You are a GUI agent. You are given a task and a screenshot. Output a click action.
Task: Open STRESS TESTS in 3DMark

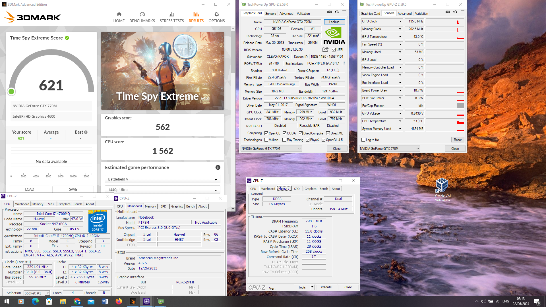click(x=172, y=17)
